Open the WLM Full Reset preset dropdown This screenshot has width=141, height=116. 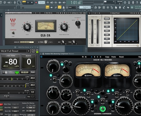pos(29,51)
